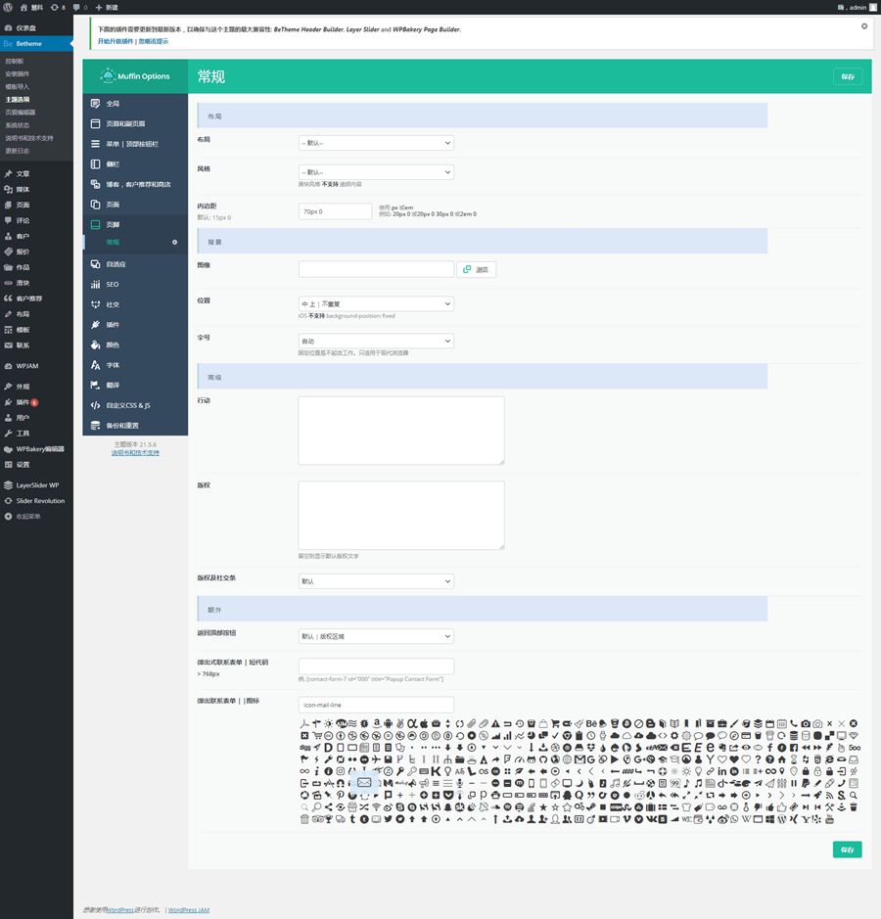The height and width of the screenshot is (919, 881).
Task: Open the 字体 (Fonts) settings panel
Action: point(117,365)
